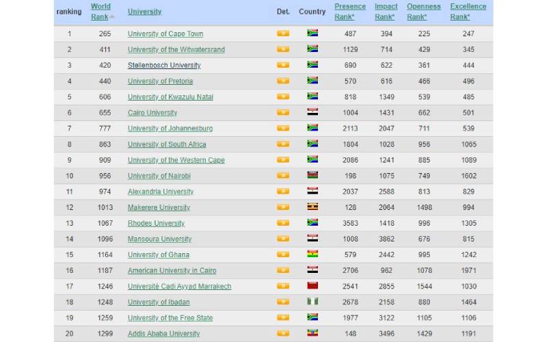Viewport: 547px width, 342px height.
Task: Open Addis Ababa University link
Action: point(163,334)
